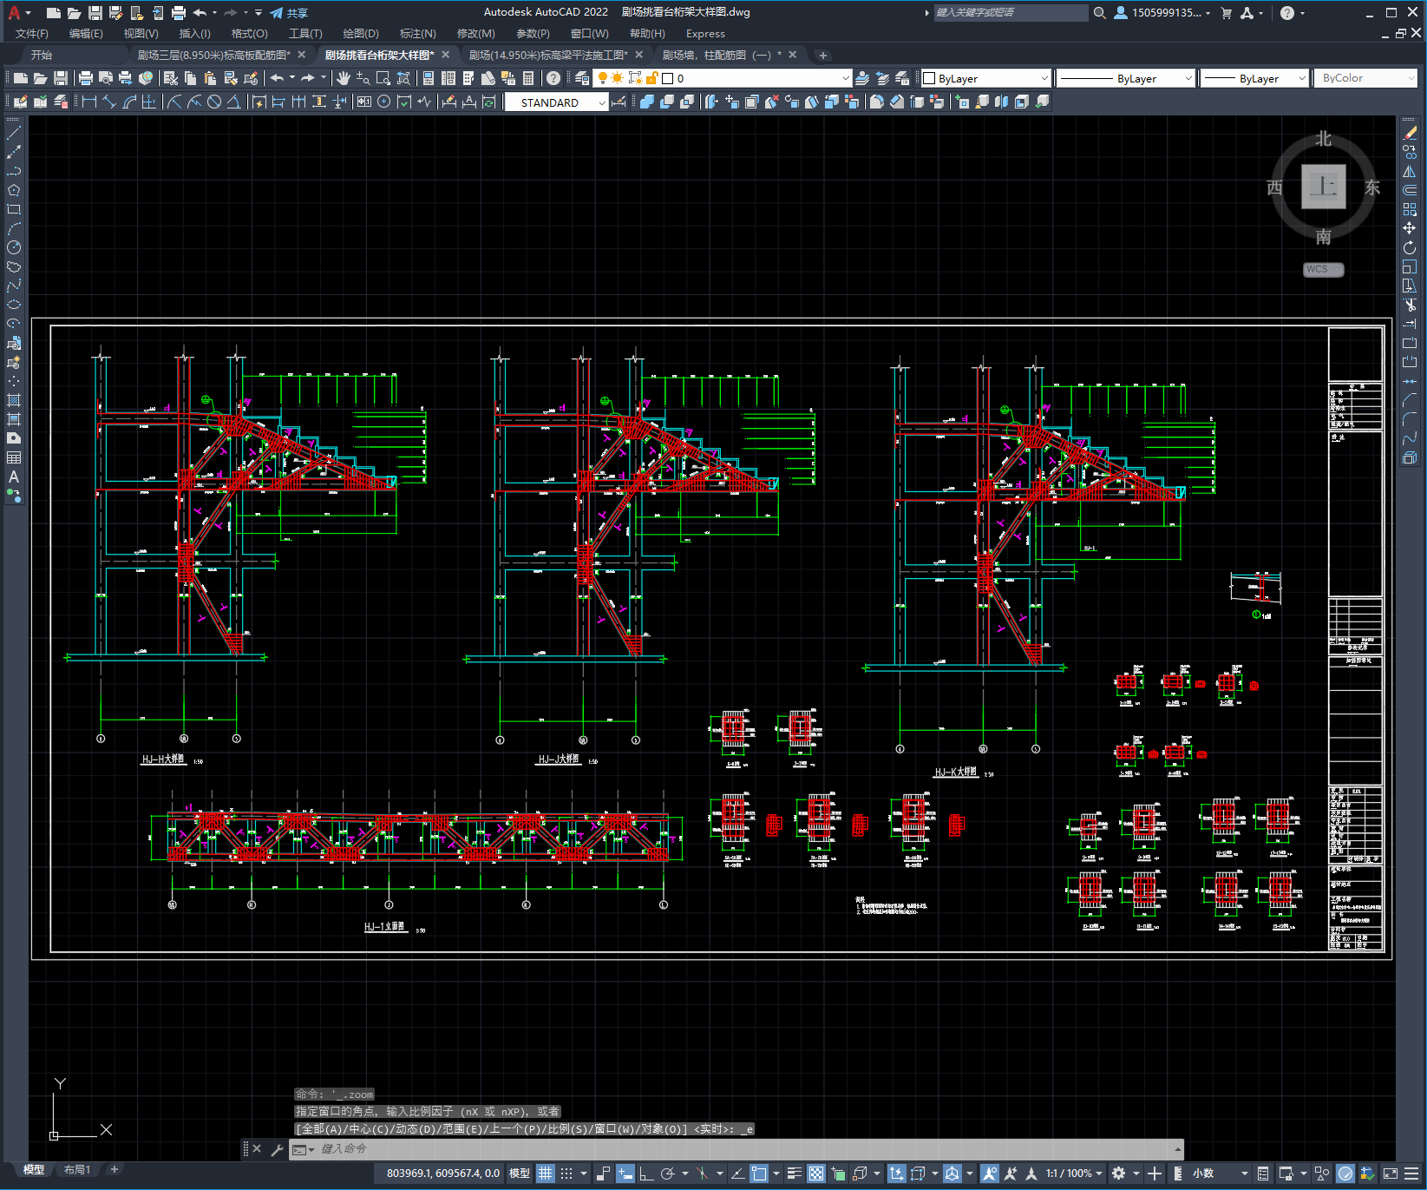Image resolution: width=1427 pixels, height=1190 pixels.
Task: Click the search magnifier icon
Action: [x=1100, y=13]
